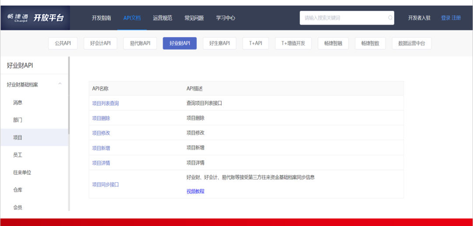Viewport: 473px width, 226px height.
Task: Open the 学习中心 menu
Action: (226, 18)
